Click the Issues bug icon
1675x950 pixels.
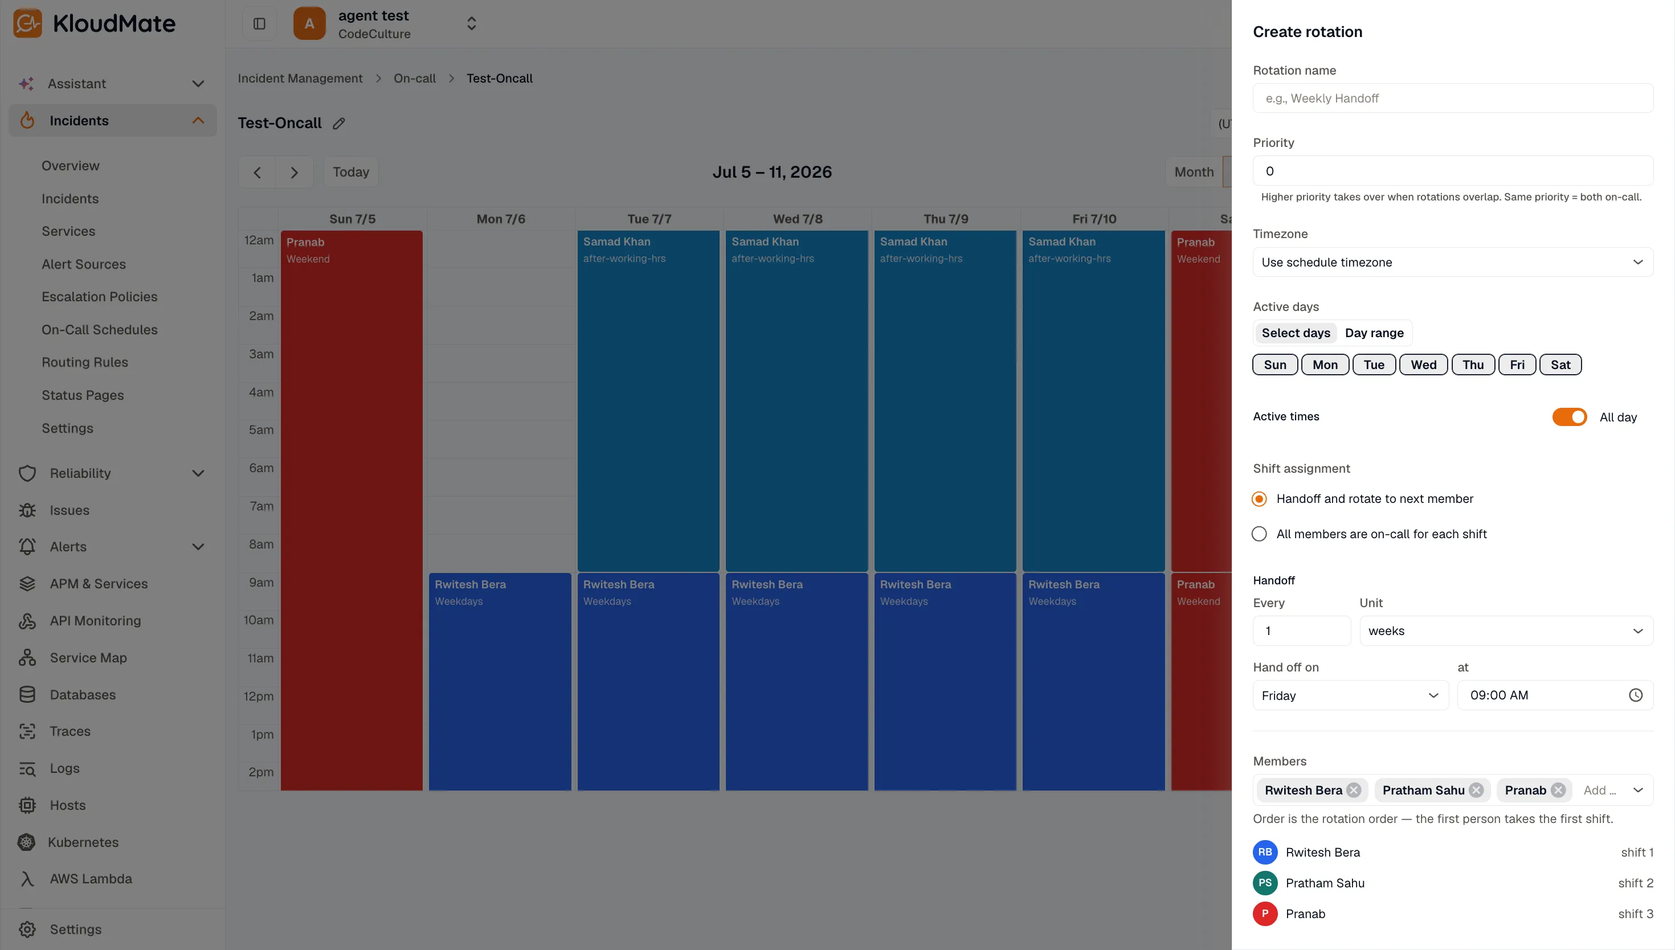[x=27, y=510]
